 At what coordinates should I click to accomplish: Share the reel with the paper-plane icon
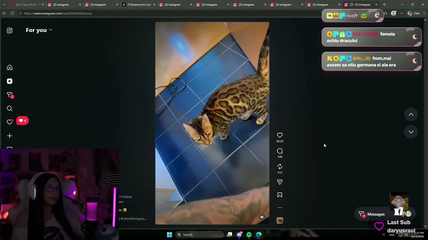[x=280, y=182]
